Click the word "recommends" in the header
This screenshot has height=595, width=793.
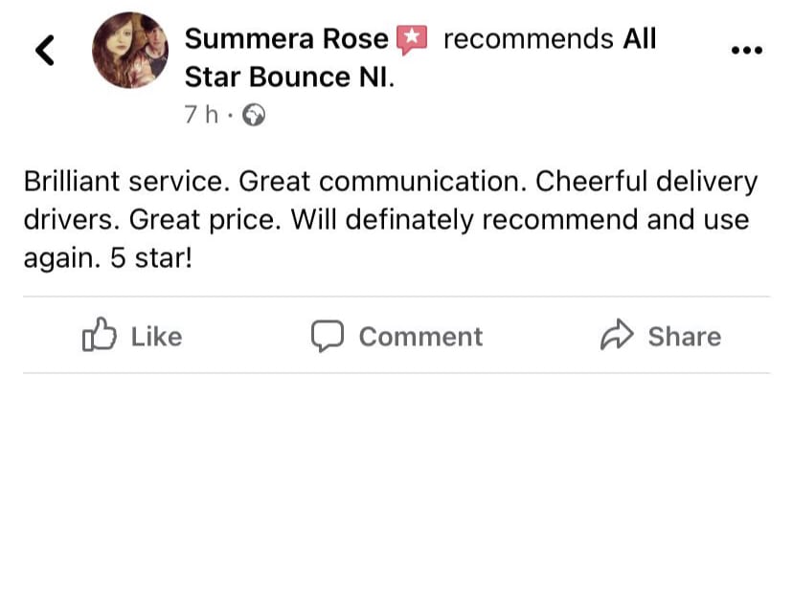coord(528,39)
